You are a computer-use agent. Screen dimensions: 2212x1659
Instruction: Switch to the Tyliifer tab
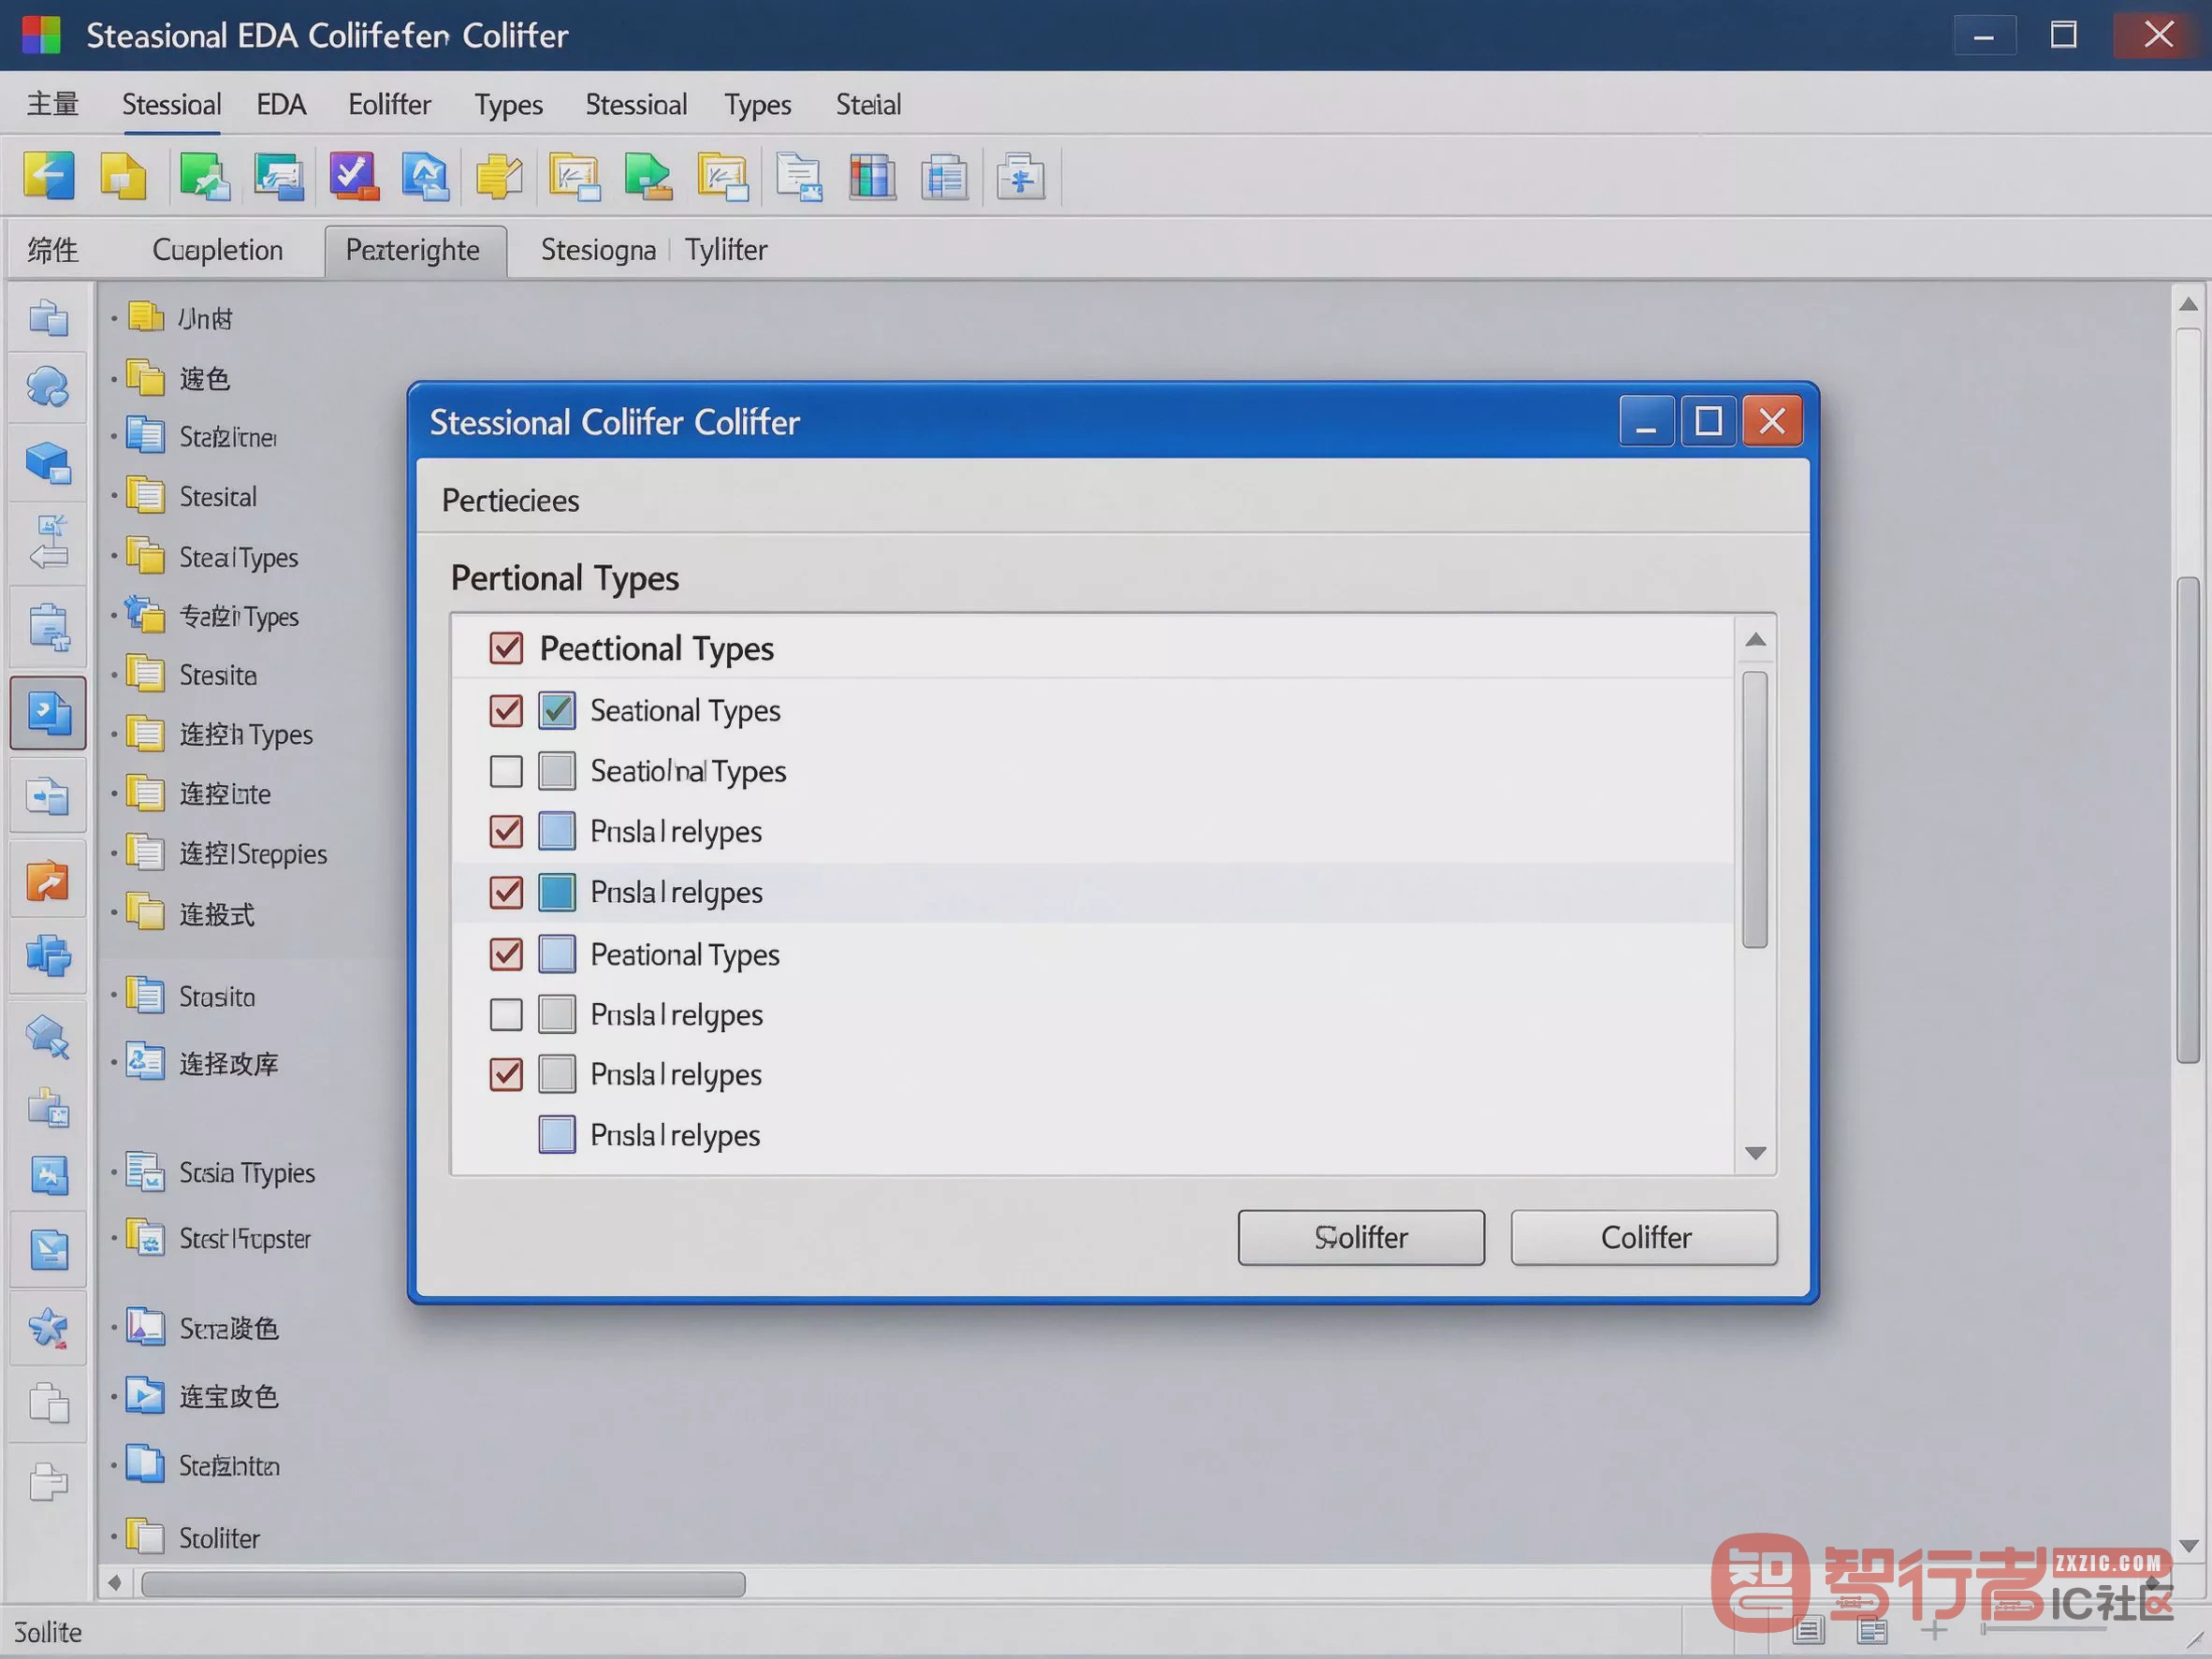pos(726,250)
